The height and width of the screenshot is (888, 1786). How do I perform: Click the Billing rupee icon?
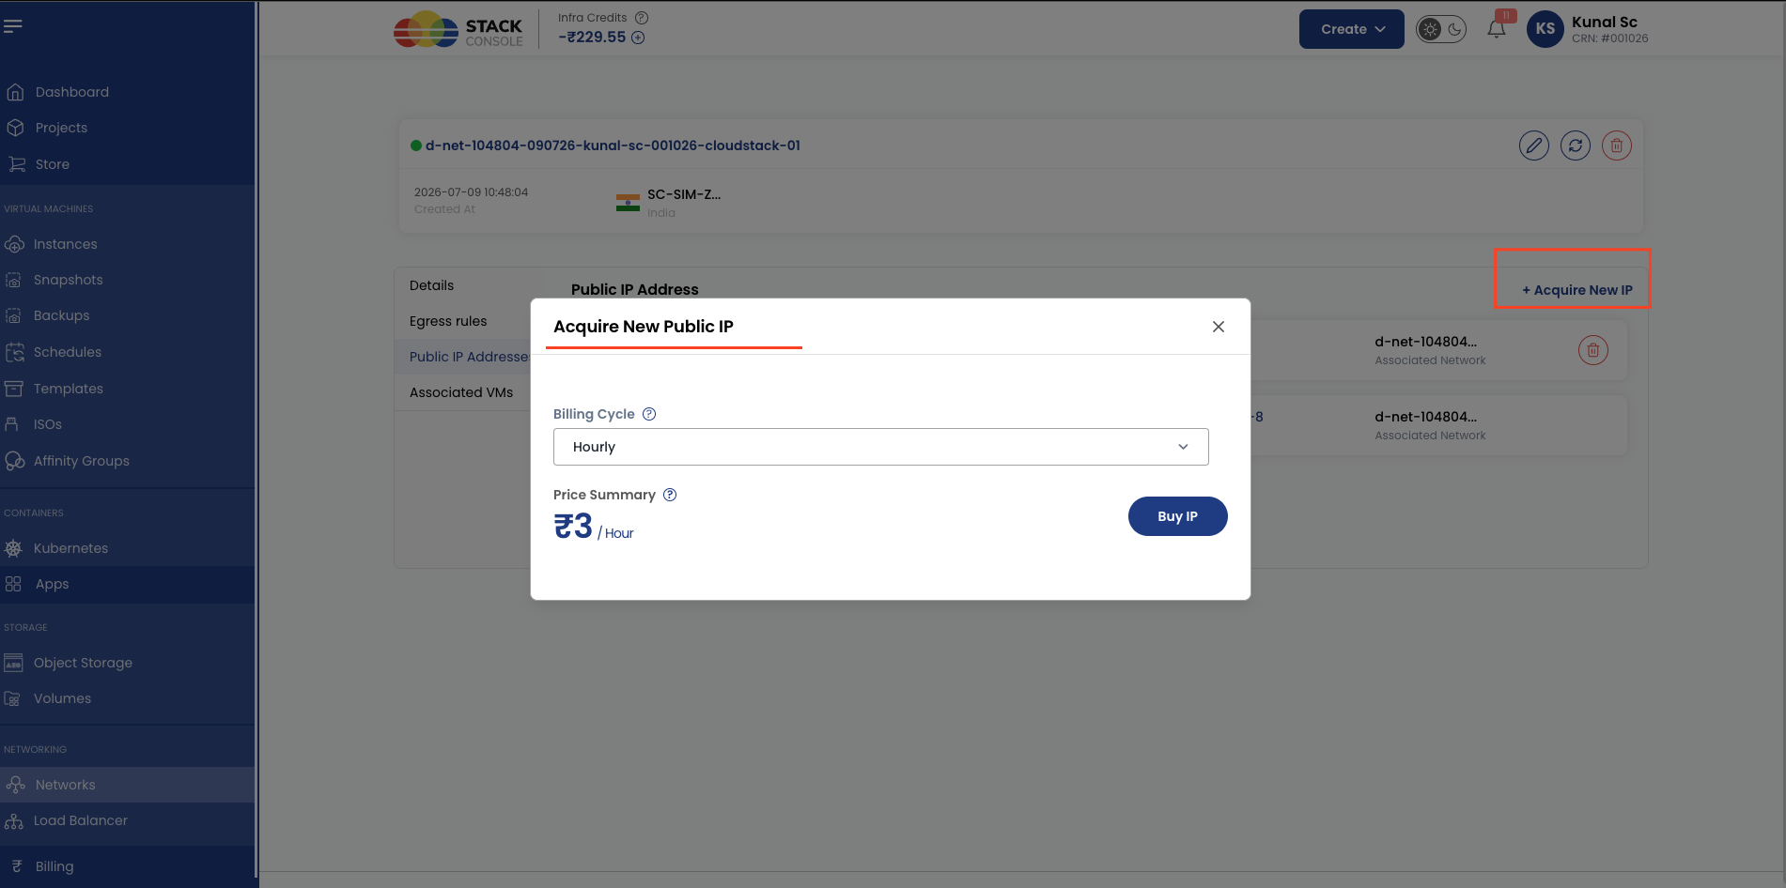(x=17, y=866)
